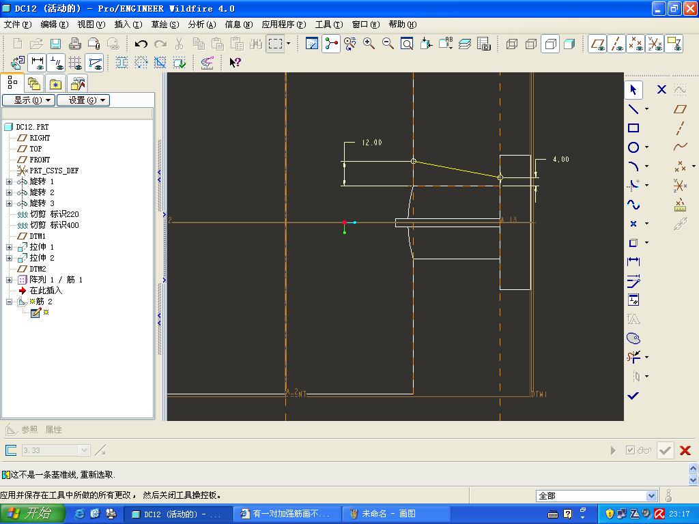Open the 参照 panel
The height and width of the screenshot is (524, 699).
[29, 430]
